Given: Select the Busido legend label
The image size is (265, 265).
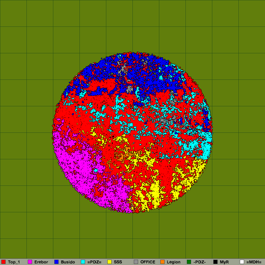Looking at the screenshot, I should coord(68,262).
